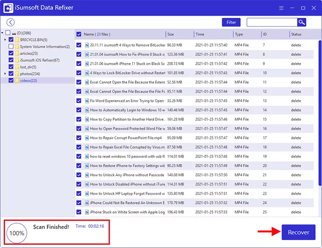Viewport: 322px width, 248px height.
Task: Expand the $RECYCLE.BIN folder node
Action: tap(5, 40)
